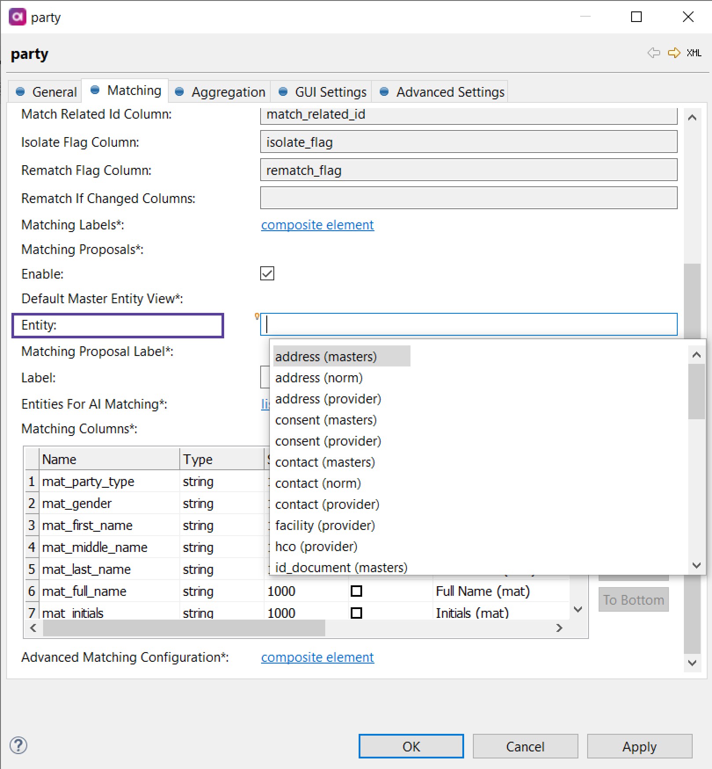The image size is (712, 769).
Task: Toggle checkbox in mat_full_name row
Action: click(x=356, y=591)
